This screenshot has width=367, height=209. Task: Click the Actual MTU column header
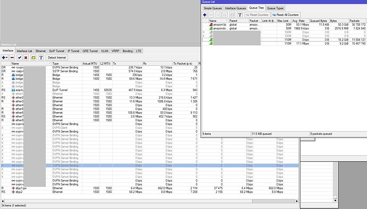[x=91, y=63]
